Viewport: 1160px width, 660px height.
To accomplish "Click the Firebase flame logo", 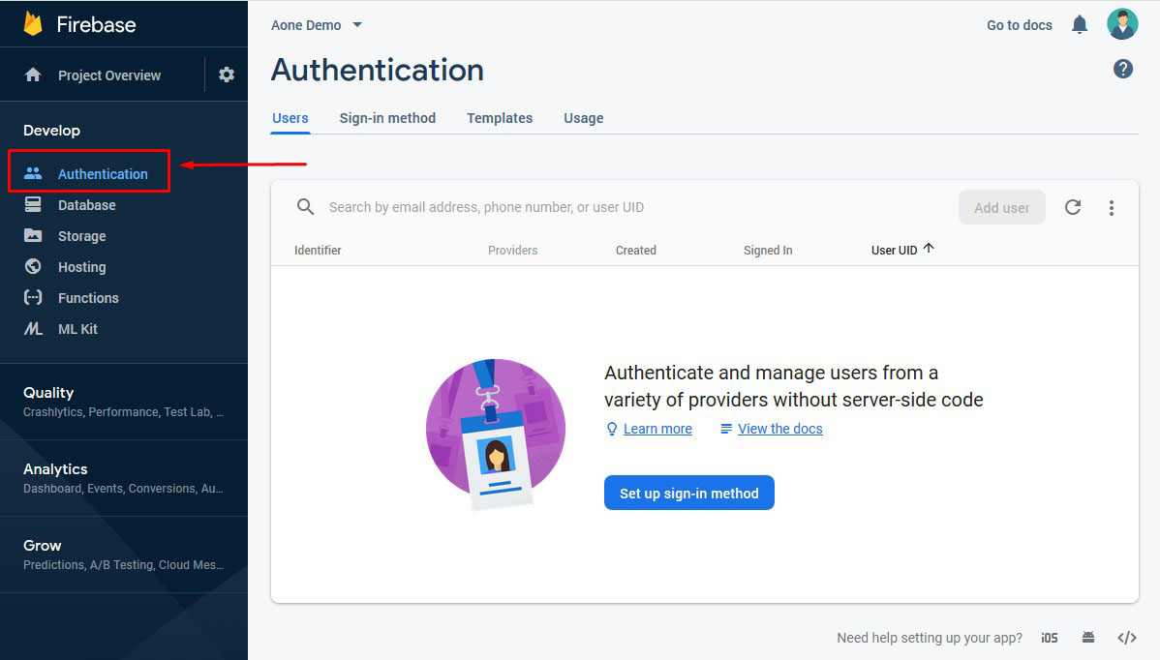I will (x=33, y=23).
